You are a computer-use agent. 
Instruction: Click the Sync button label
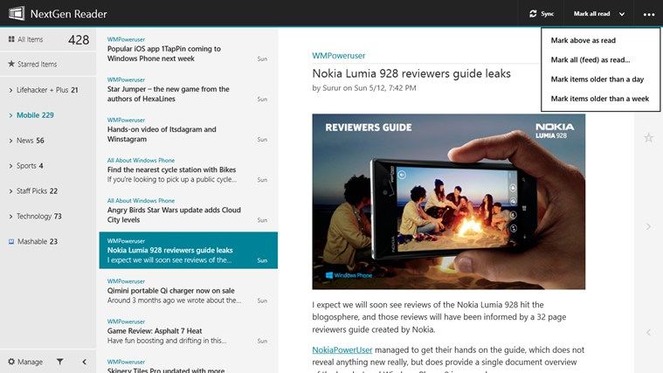click(547, 13)
